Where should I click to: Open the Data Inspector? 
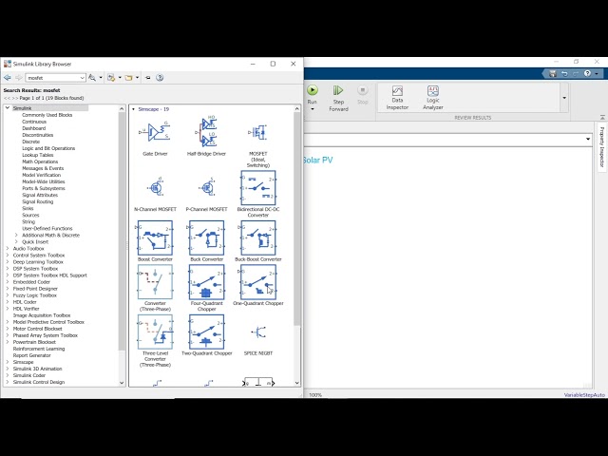click(x=397, y=98)
